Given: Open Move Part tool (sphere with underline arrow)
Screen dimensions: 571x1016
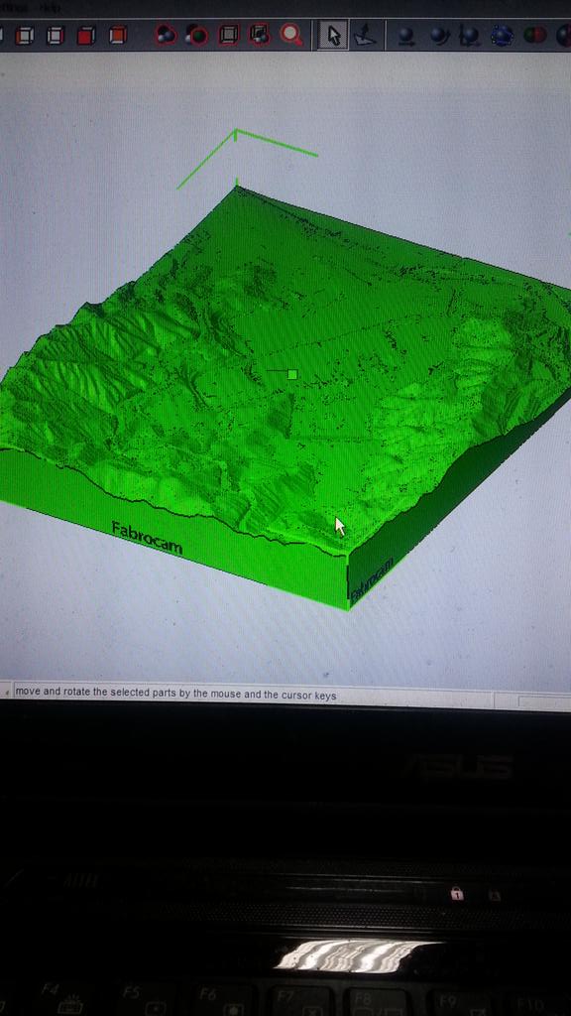Looking at the screenshot, I should pos(406,36).
